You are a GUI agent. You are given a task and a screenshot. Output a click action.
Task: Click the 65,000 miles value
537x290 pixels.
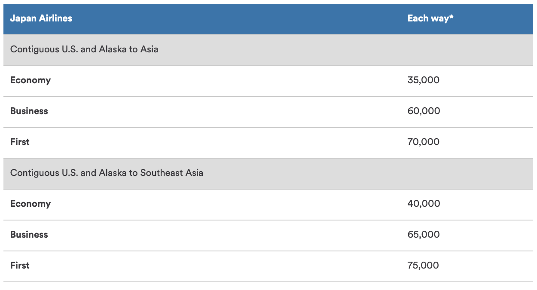[424, 235]
